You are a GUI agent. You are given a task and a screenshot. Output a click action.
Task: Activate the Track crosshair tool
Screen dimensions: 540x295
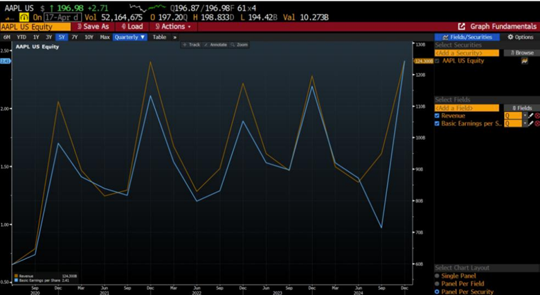(x=191, y=45)
